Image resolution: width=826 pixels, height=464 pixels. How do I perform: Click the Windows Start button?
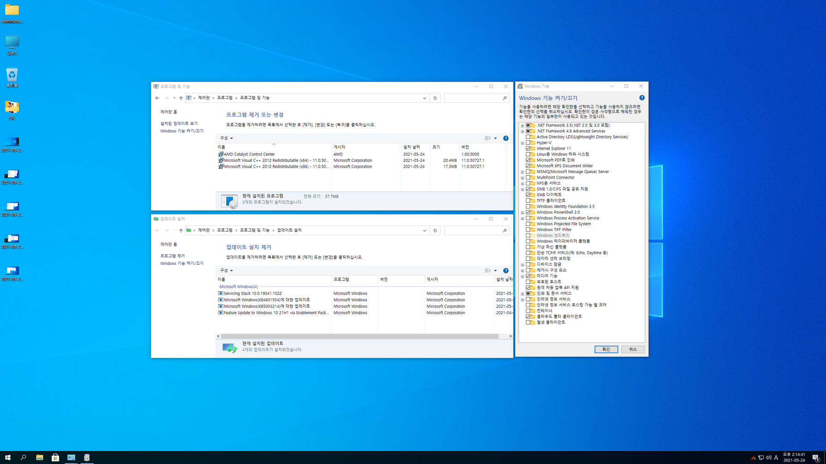tap(7, 458)
